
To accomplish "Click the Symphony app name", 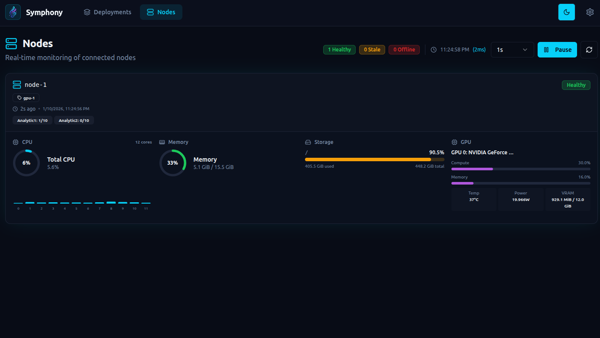I will (x=44, y=13).
